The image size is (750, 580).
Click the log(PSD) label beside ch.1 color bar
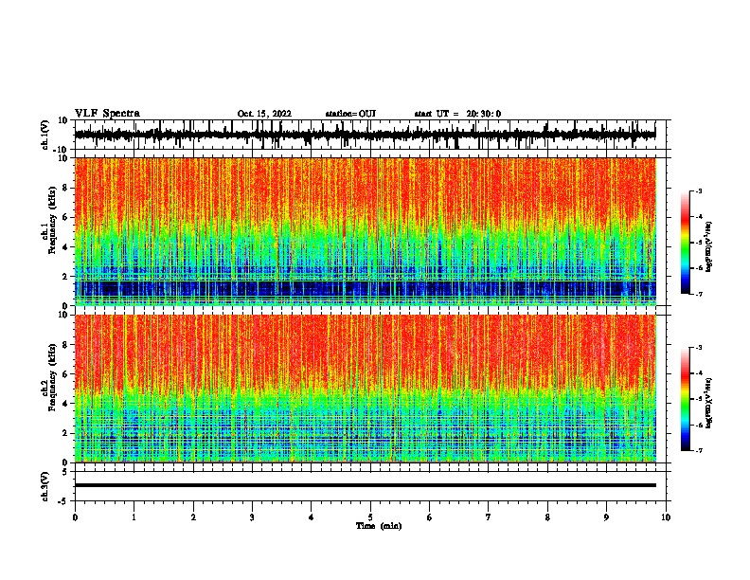pyautogui.click(x=708, y=246)
